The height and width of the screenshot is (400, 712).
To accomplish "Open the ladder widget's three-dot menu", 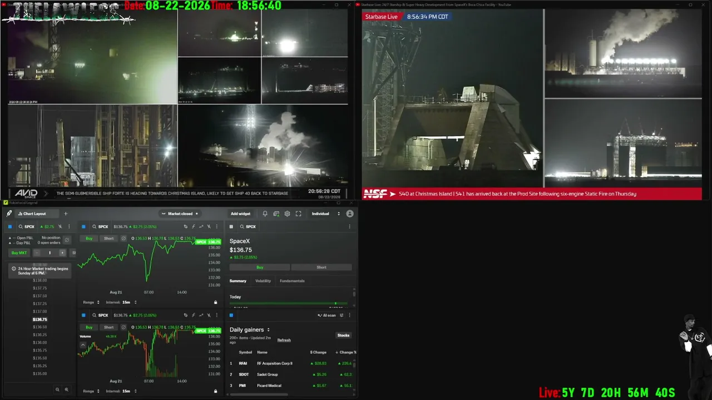I will (69, 227).
